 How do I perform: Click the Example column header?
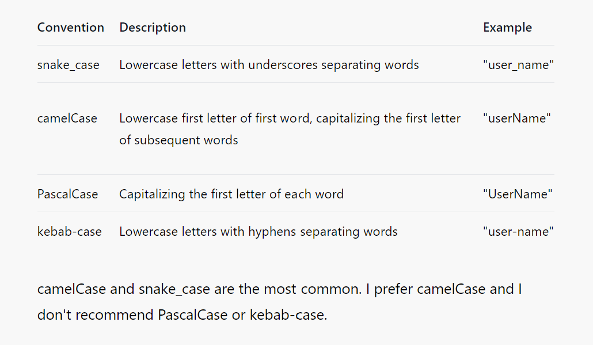click(508, 27)
